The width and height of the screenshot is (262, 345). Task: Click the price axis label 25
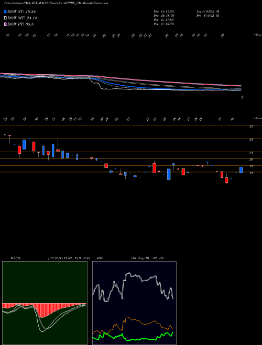coord(251,126)
